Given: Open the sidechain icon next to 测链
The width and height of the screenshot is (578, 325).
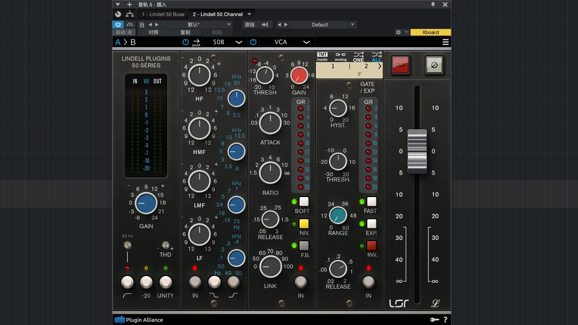Looking at the screenshot, I should click(x=265, y=25).
